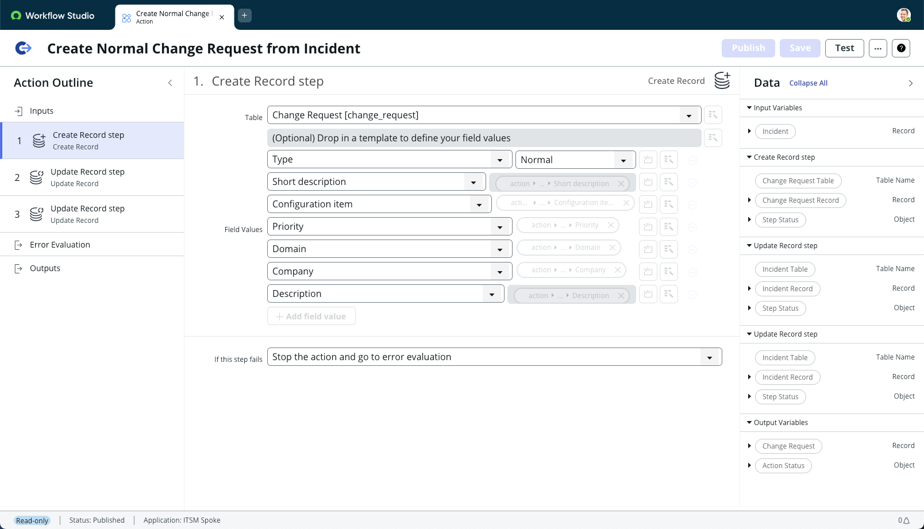Clear the Priority data pill
This screenshot has height=529, width=924.
[611, 225]
